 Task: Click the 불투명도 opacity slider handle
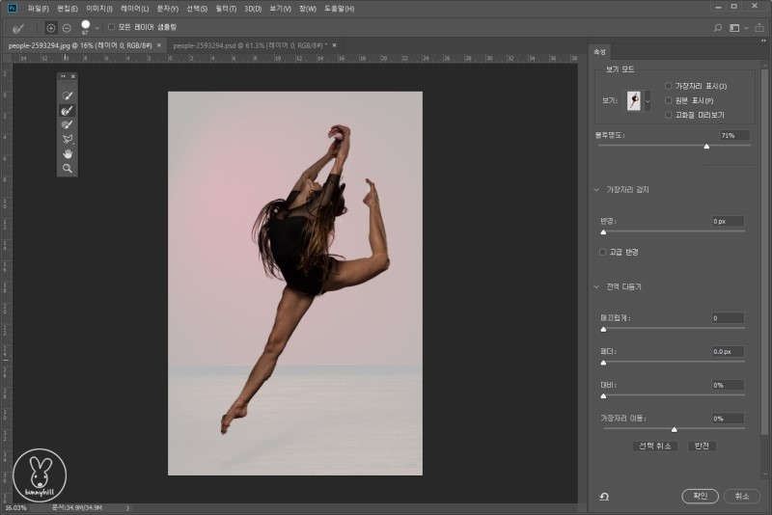706,147
